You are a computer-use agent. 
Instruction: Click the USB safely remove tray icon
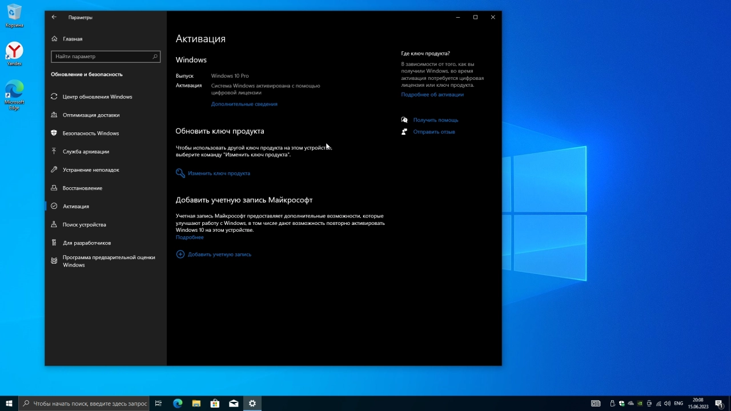[612, 403]
